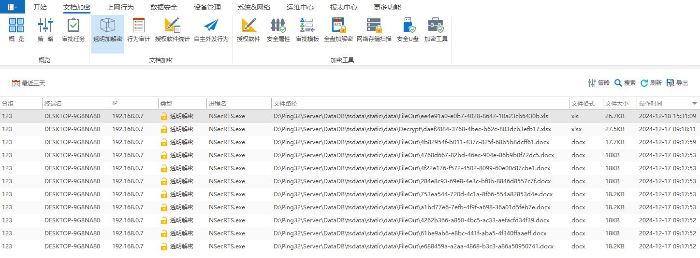
Task: Click the 文件大小 column header
Action: pyautogui.click(x=620, y=104)
